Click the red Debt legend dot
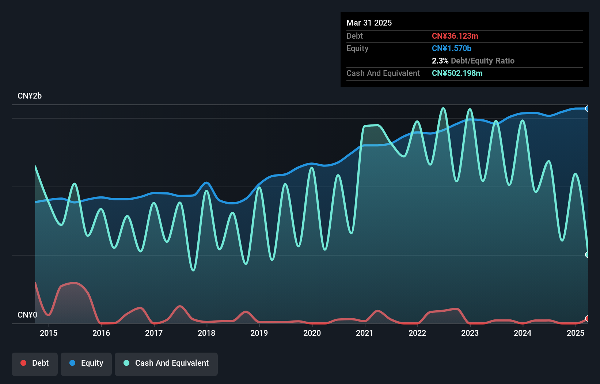 [23, 363]
